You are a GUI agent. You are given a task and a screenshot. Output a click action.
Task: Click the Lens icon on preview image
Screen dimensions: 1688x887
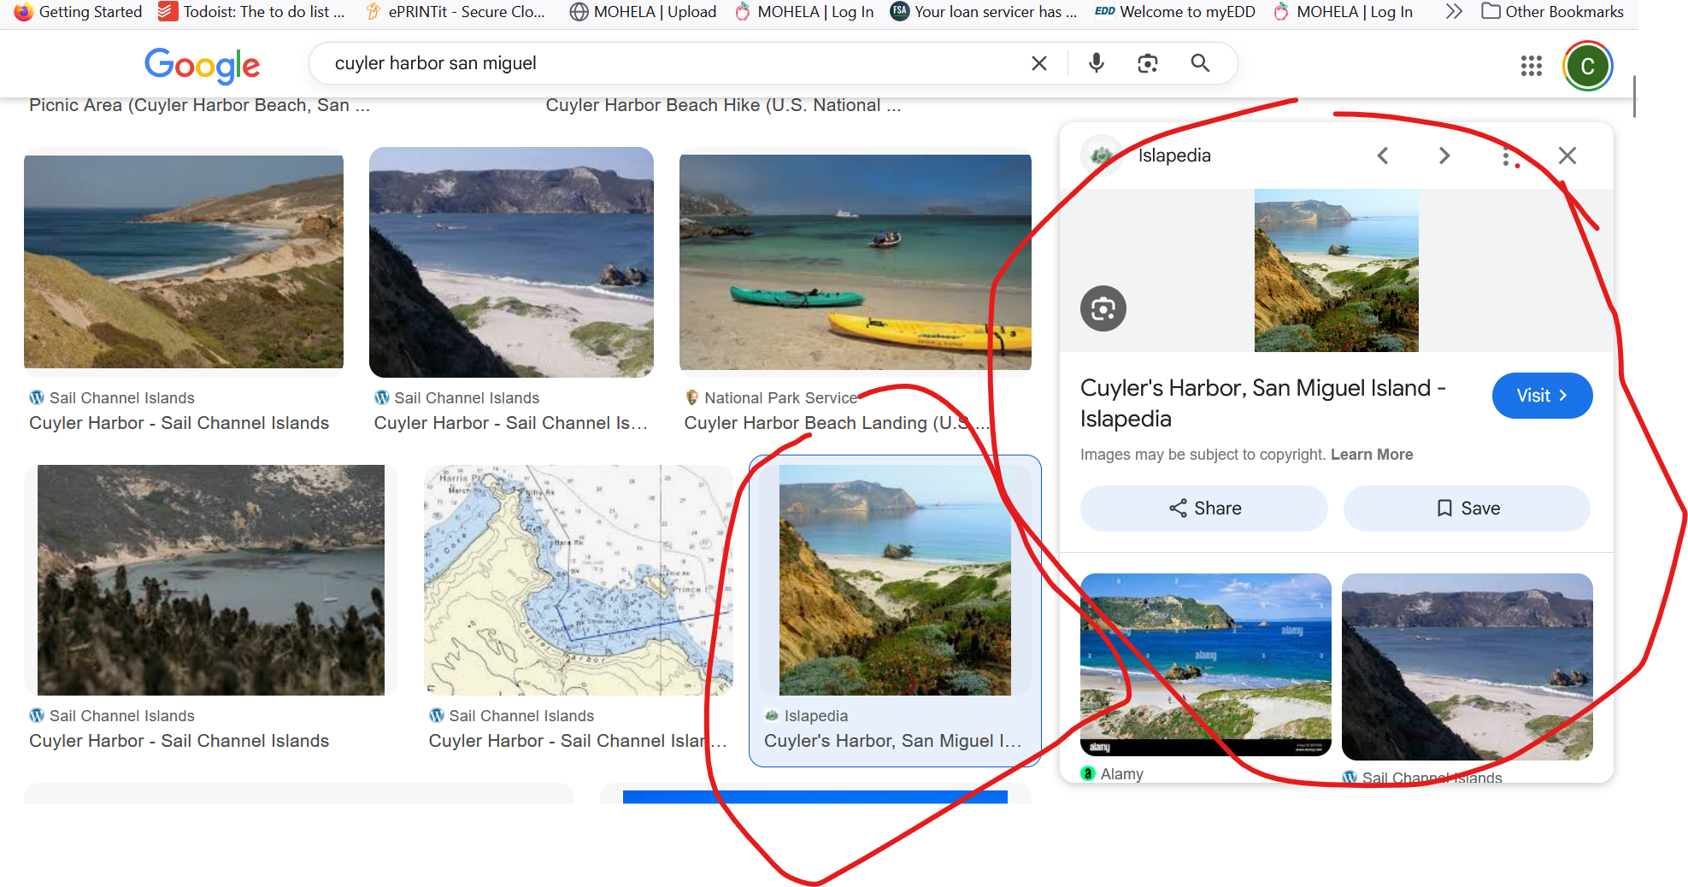[x=1103, y=308]
